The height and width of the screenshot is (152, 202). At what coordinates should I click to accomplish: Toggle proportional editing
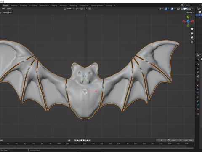click(90, 9)
